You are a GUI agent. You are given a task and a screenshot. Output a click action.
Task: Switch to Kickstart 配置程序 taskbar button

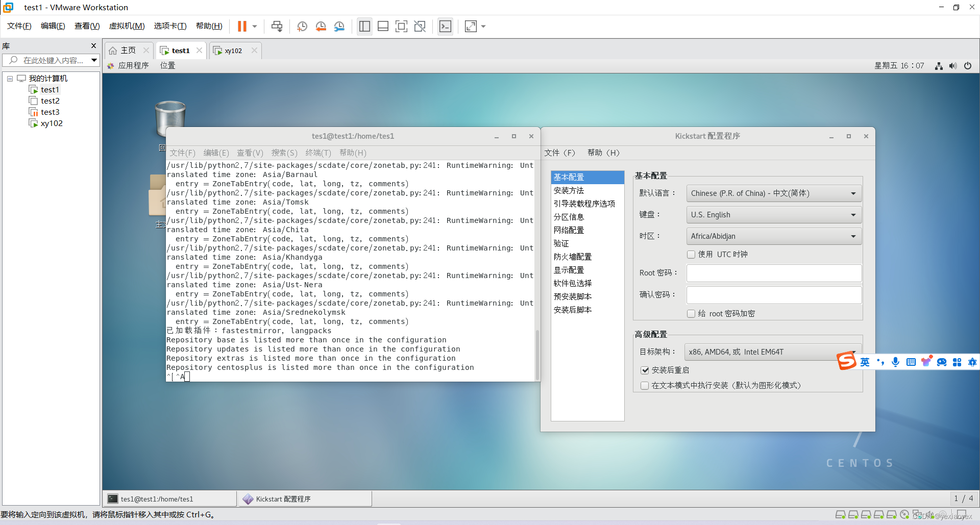(305, 499)
